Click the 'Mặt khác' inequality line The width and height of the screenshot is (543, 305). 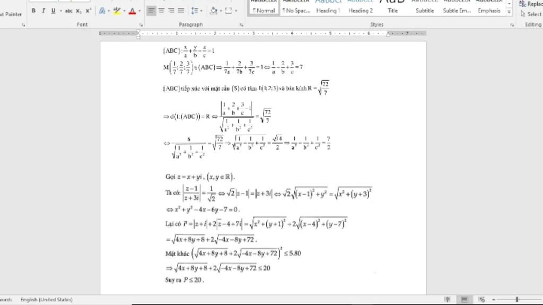click(233, 254)
